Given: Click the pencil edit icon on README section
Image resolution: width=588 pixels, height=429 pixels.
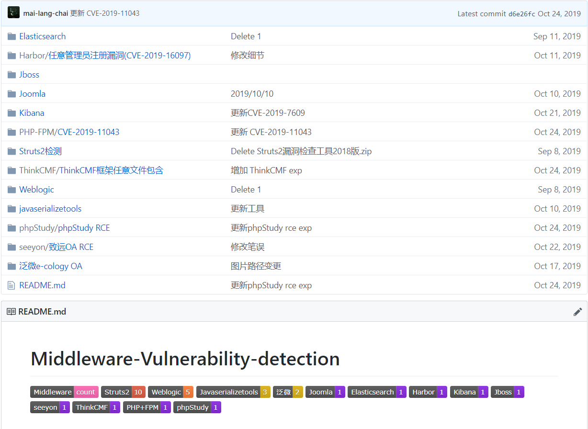Looking at the screenshot, I should 577,312.
